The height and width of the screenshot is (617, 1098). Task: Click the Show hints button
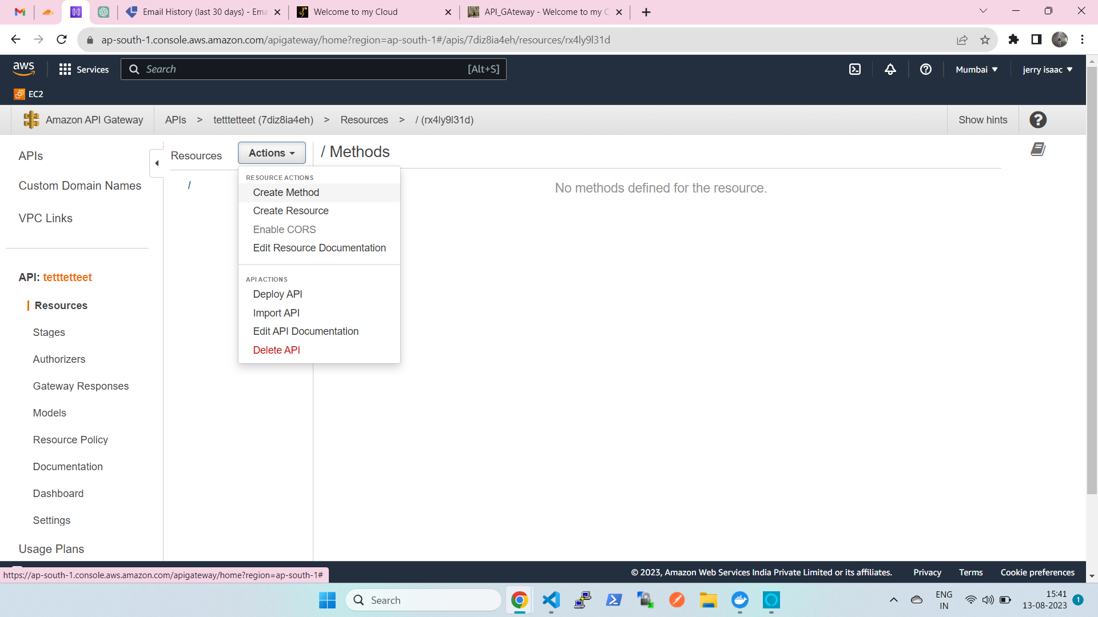982,120
